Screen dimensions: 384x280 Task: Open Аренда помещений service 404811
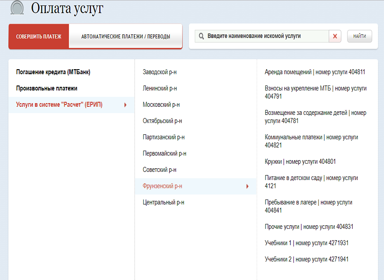[x=314, y=72]
